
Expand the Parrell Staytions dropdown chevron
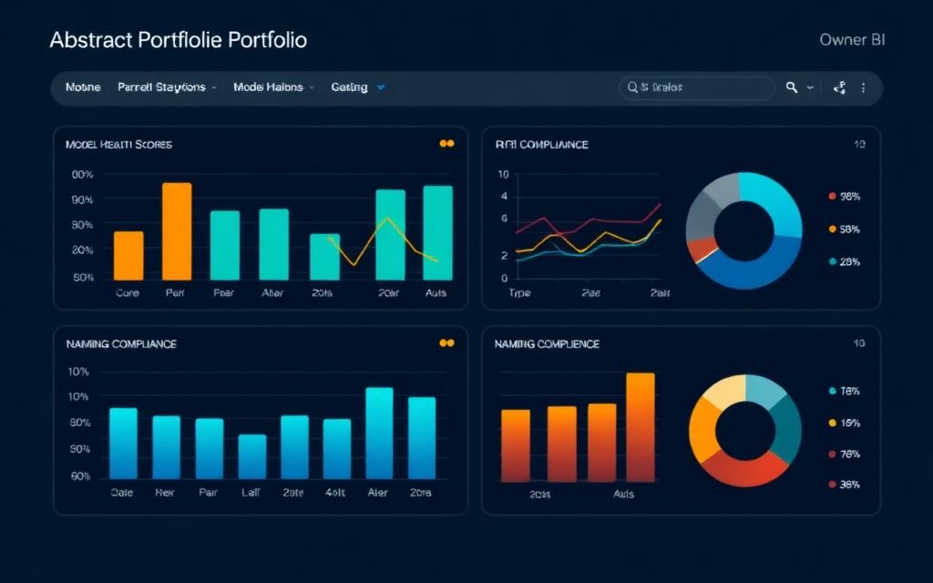coord(214,88)
